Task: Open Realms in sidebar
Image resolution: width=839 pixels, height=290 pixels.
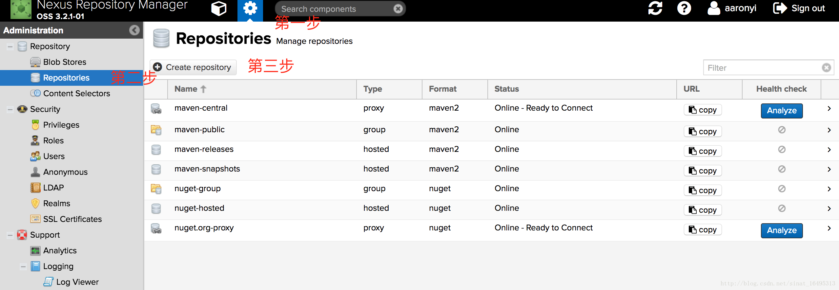Action: [x=57, y=203]
